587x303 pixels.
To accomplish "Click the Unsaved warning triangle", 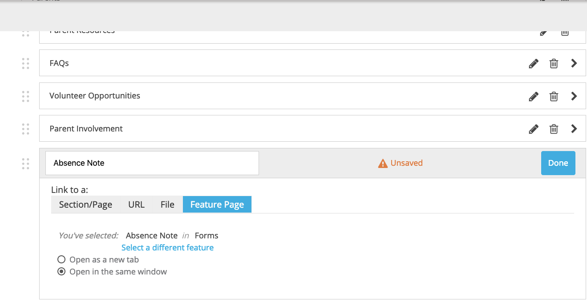I will pos(383,163).
